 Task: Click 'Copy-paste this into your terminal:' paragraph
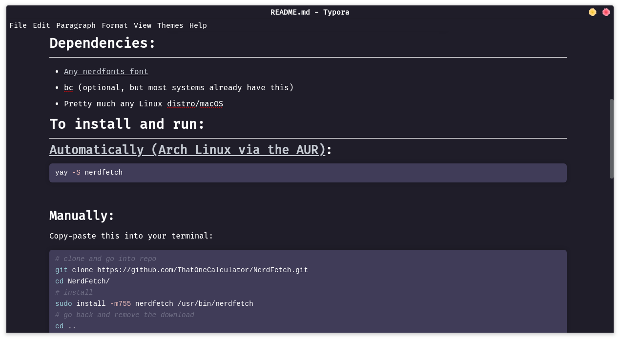pos(131,236)
